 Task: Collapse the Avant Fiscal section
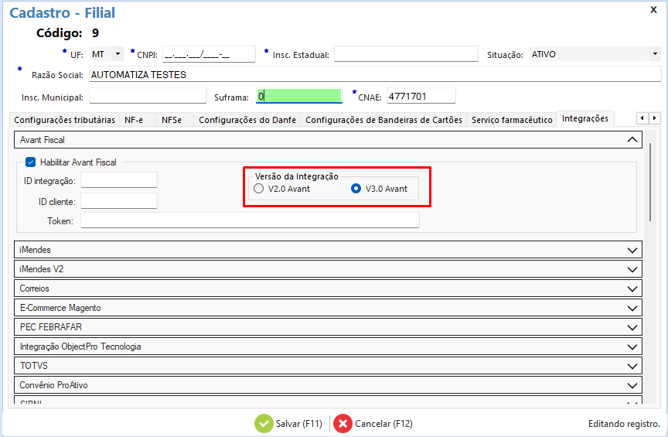pos(633,140)
